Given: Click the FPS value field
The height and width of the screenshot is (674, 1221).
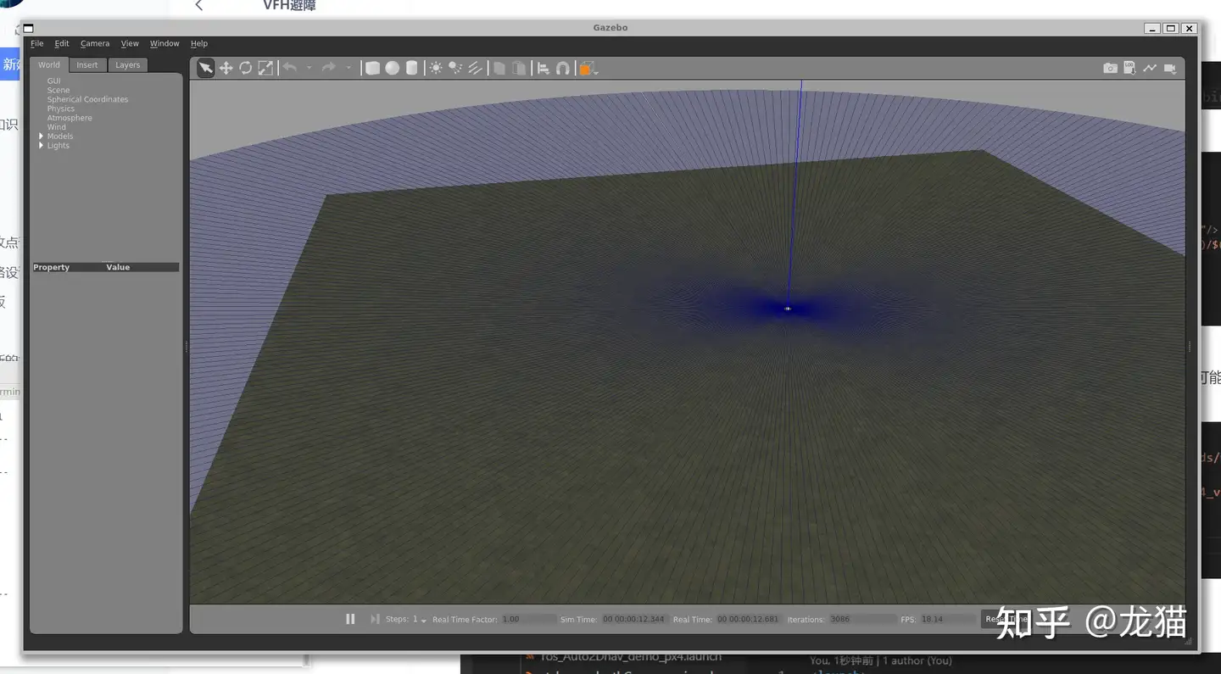Looking at the screenshot, I should click(x=948, y=620).
